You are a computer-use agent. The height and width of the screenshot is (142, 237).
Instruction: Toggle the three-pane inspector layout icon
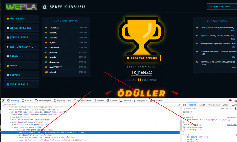pos(185,105)
